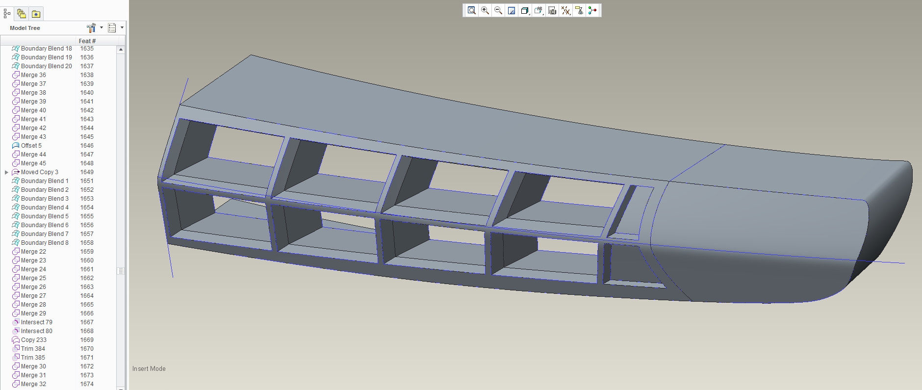
Task: Open the tree Settings dropdown arrow
Action: pos(102,27)
